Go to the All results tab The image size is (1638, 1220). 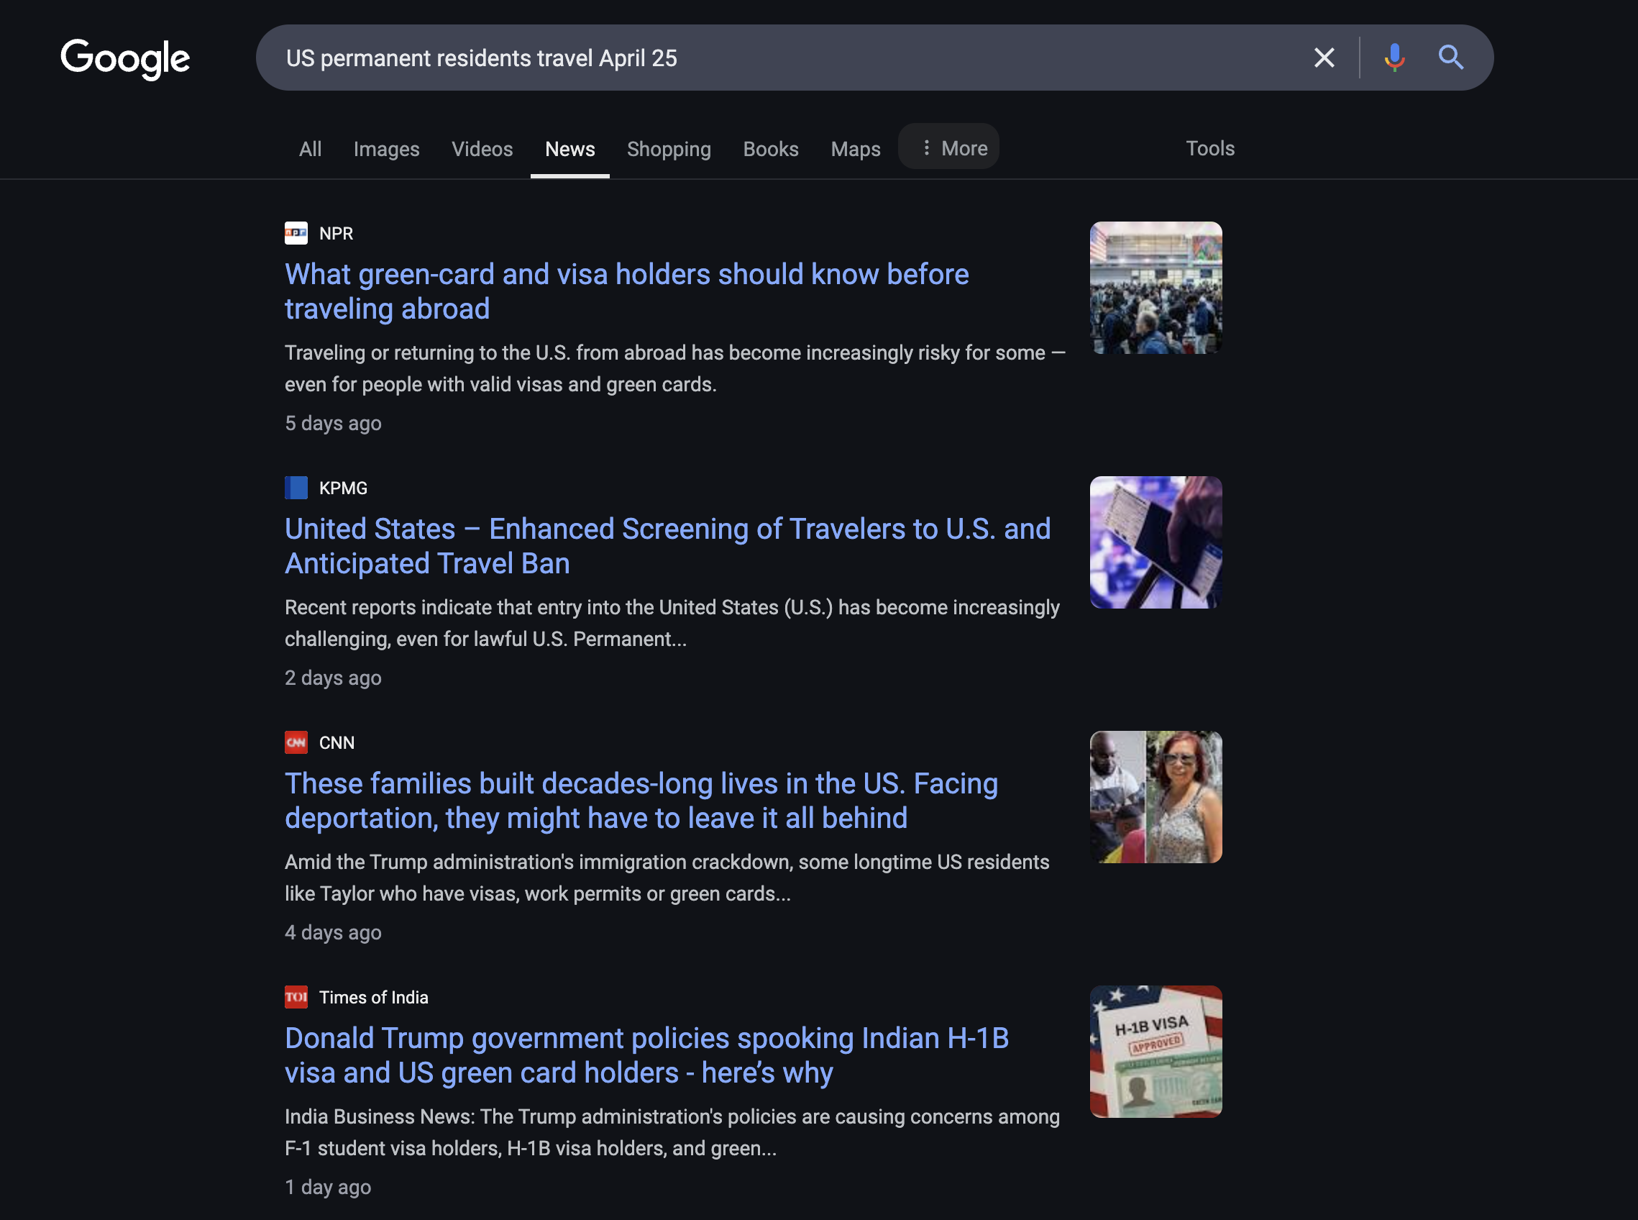310,149
